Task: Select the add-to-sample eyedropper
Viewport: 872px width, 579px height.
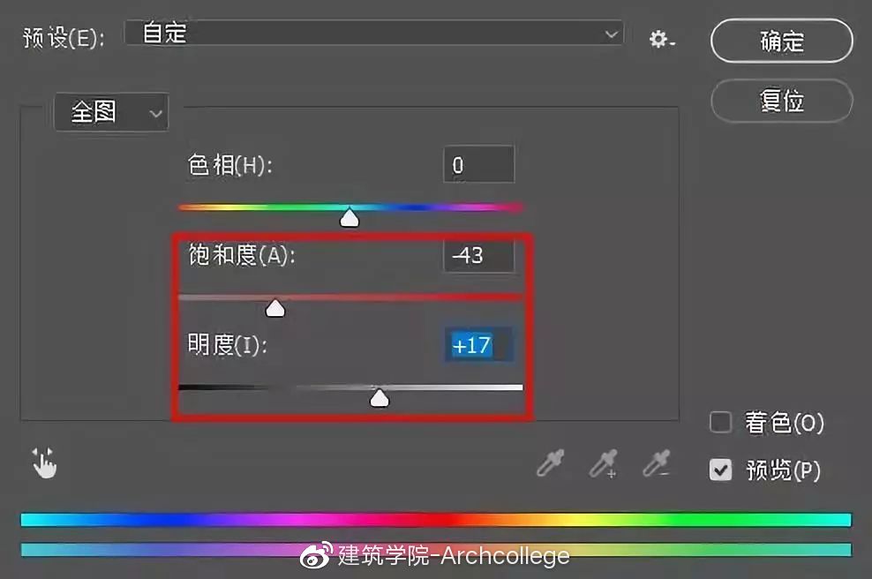Action: click(x=604, y=462)
